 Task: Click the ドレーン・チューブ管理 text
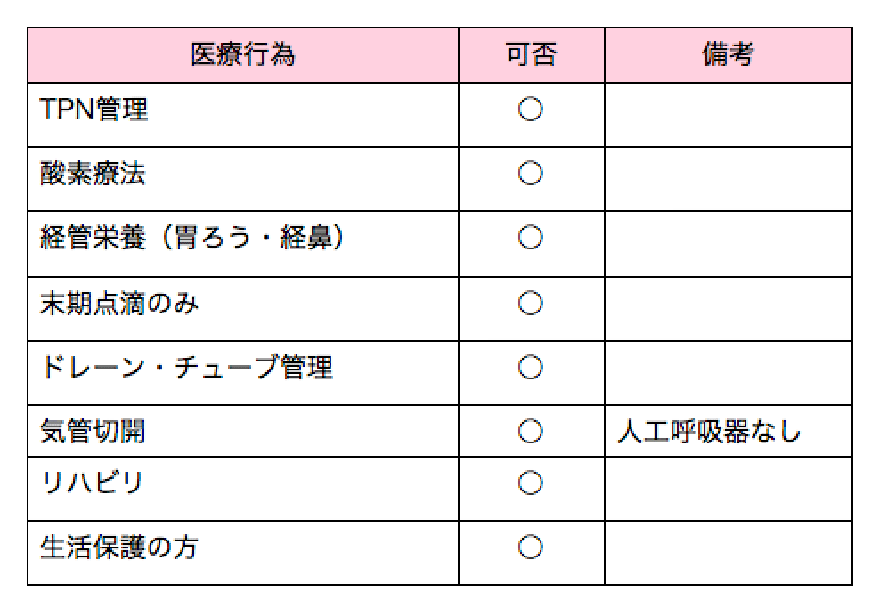coord(187,367)
